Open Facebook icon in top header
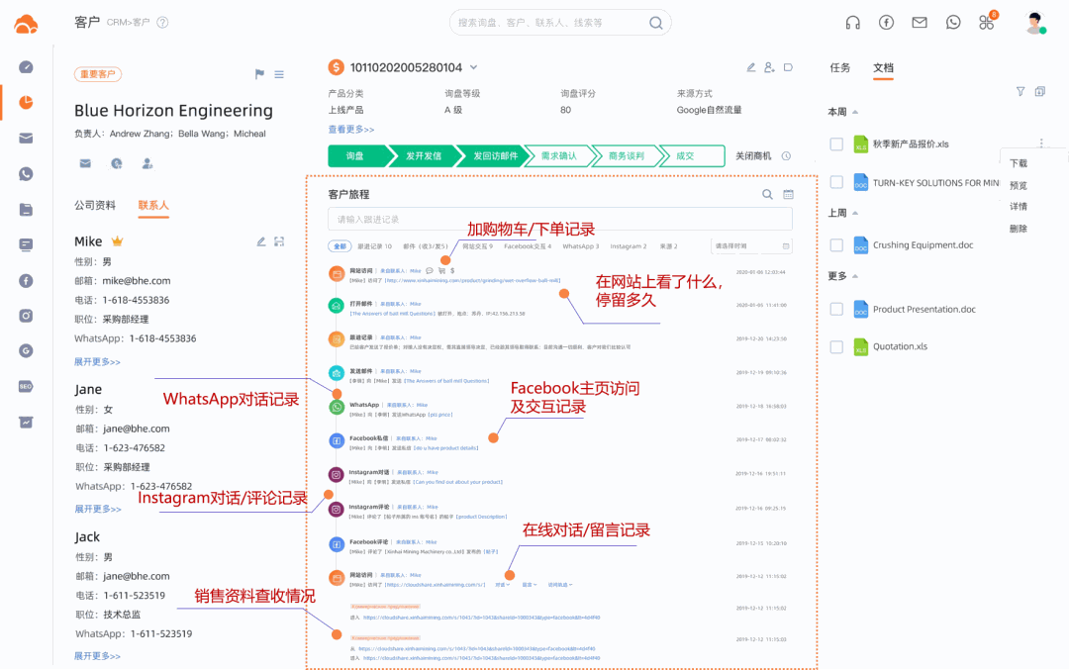Screen dimensions: 1069x670 (886, 23)
